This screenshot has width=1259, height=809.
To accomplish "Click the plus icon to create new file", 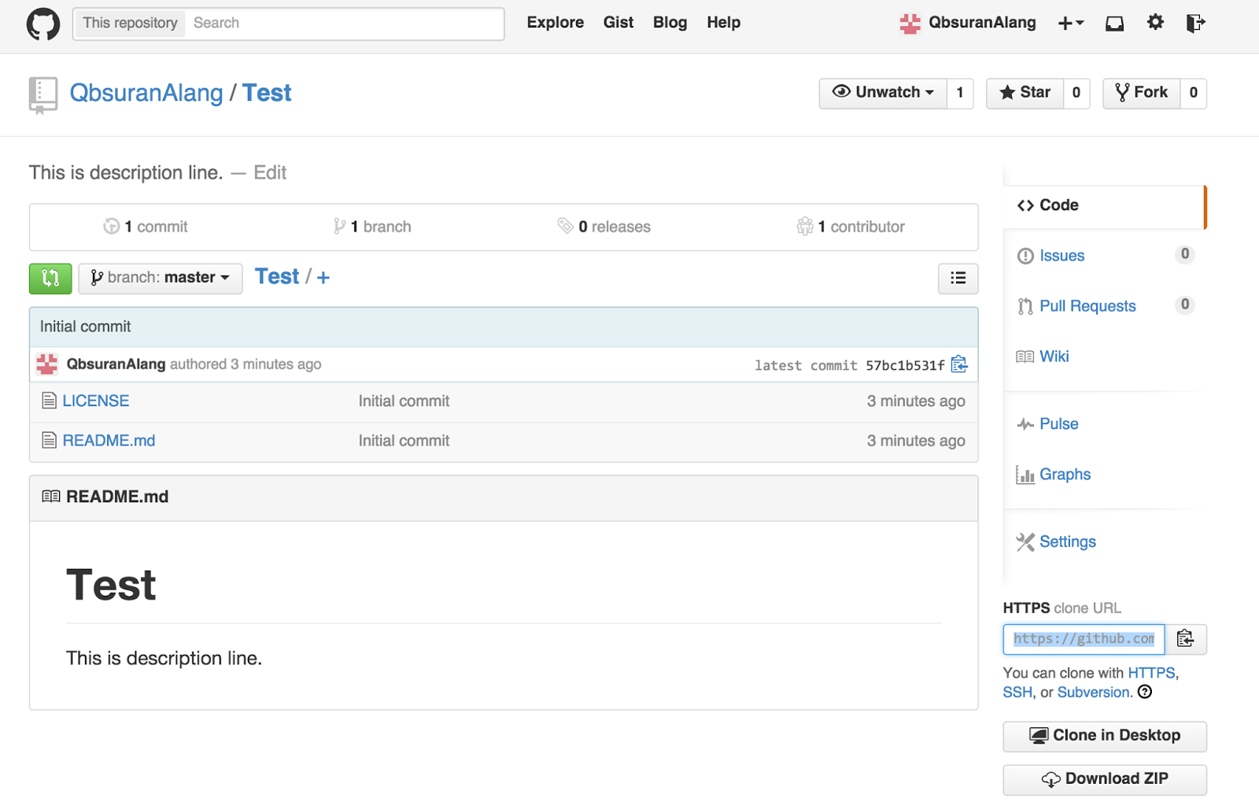I will tap(323, 278).
